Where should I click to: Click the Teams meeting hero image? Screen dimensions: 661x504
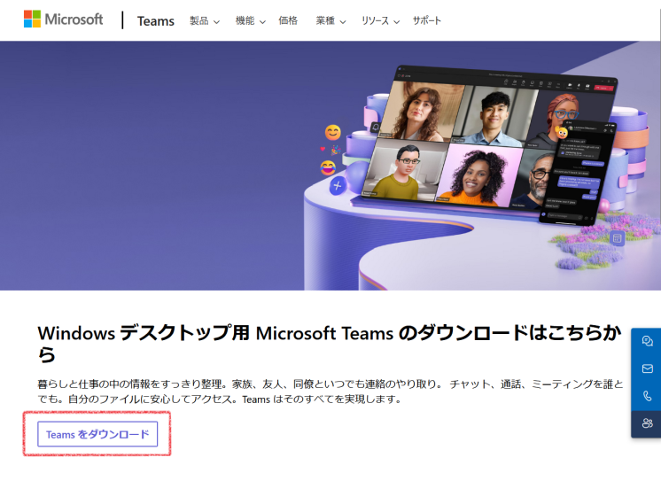pyautogui.click(x=330, y=166)
